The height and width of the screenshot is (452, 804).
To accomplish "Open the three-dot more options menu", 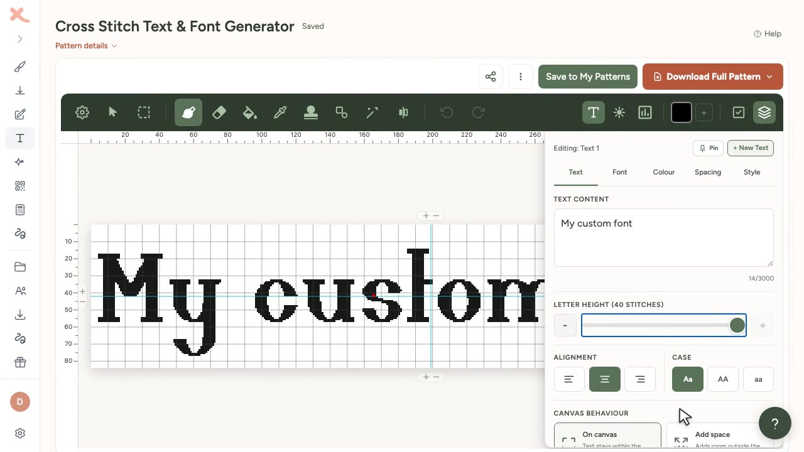I will coord(521,77).
